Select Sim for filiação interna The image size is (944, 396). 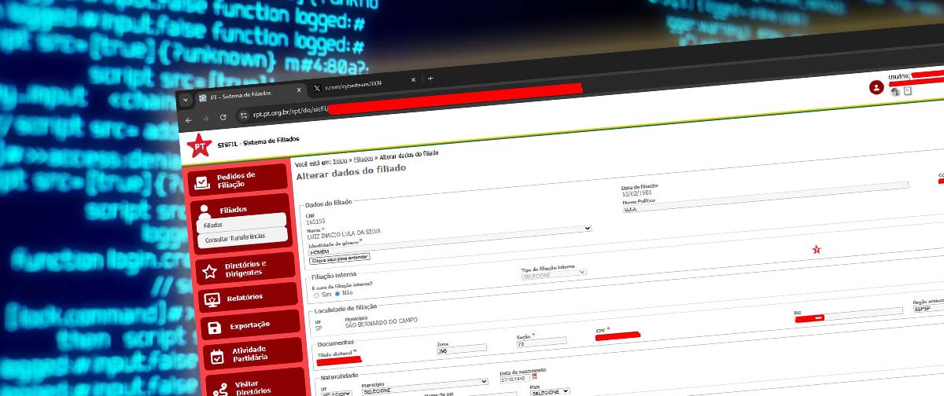click(317, 294)
